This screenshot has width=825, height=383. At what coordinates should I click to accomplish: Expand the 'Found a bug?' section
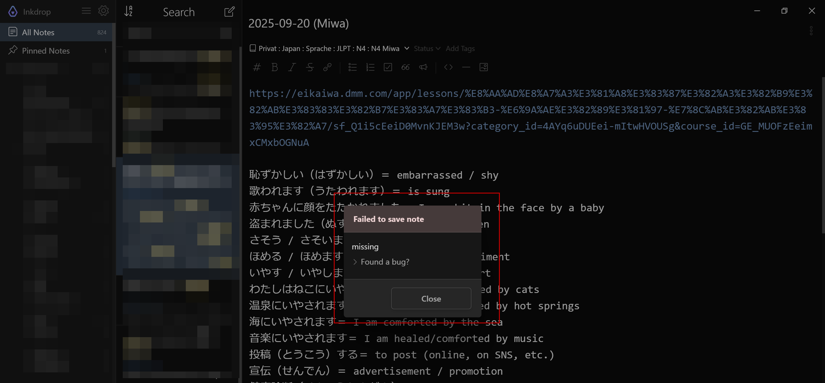click(381, 262)
